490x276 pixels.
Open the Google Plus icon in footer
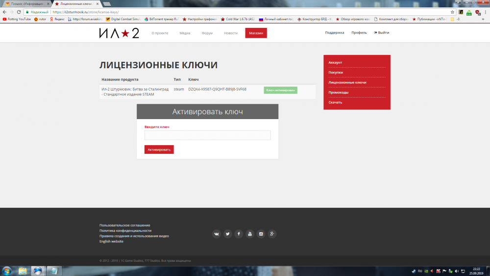coord(272,234)
